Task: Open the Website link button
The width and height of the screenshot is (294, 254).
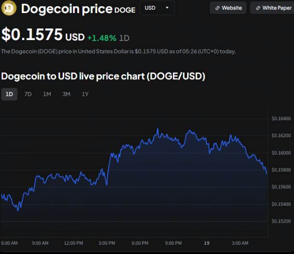Action: click(228, 8)
